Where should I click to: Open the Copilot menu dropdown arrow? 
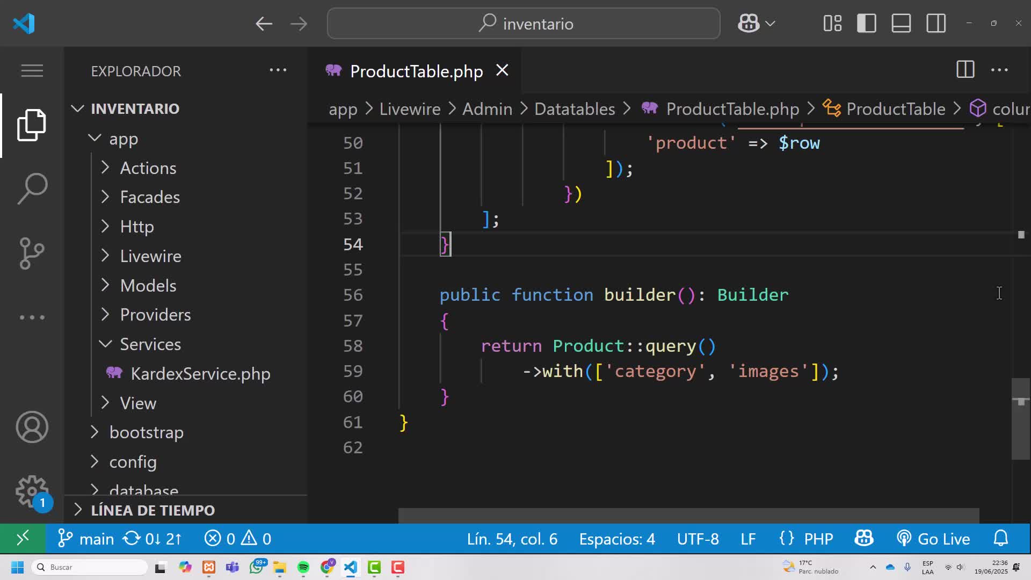770,24
